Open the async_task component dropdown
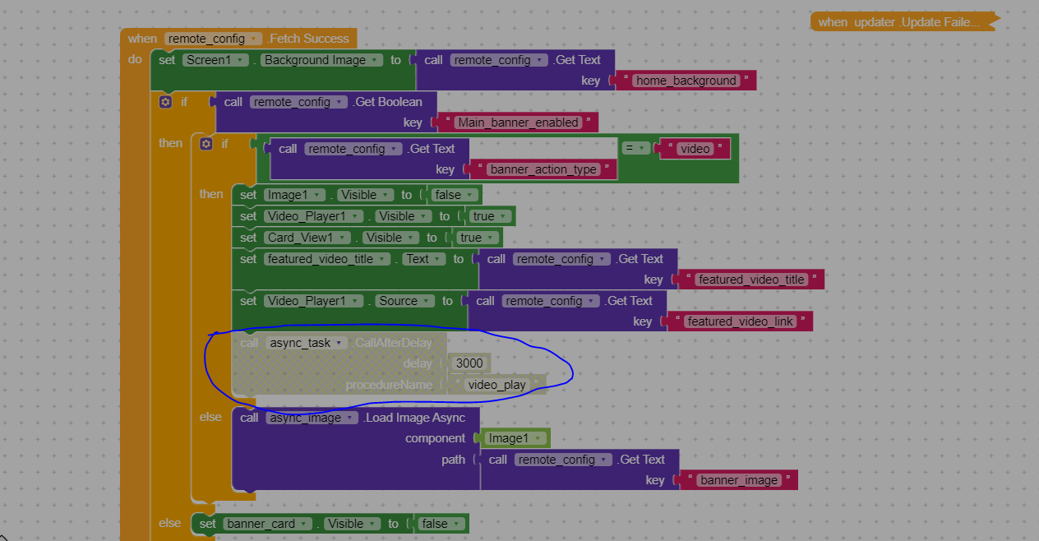Viewport: 1039px width, 541px height. (306, 343)
